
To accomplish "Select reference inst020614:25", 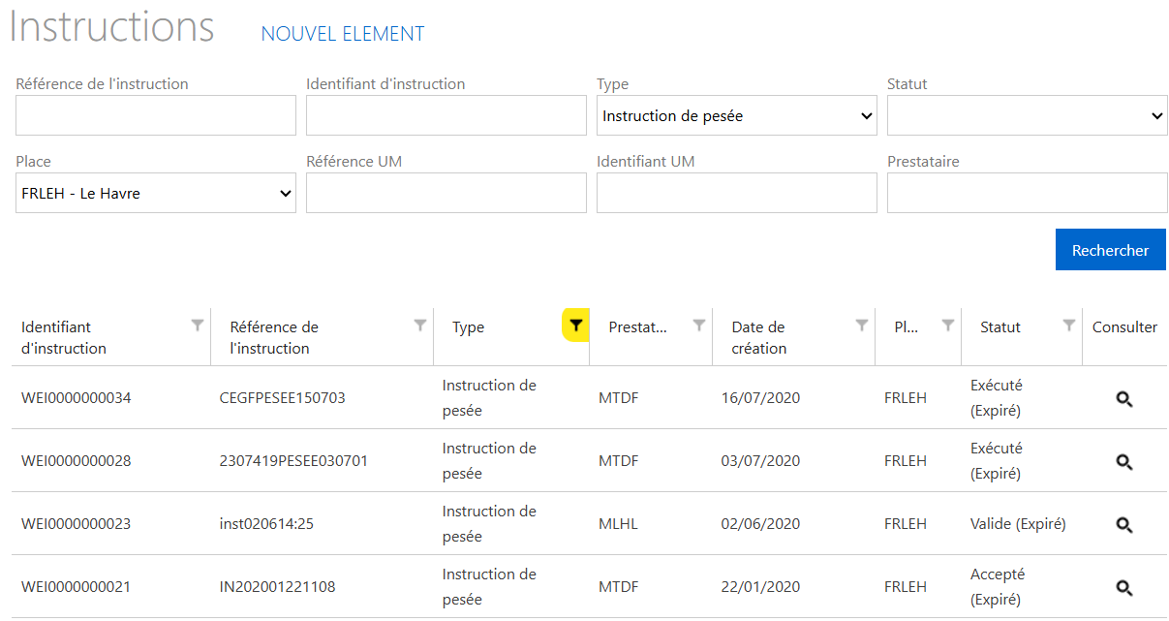I will pos(266,524).
